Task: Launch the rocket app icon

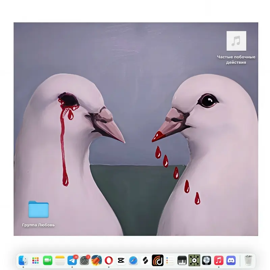Action: [x=97, y=260]
